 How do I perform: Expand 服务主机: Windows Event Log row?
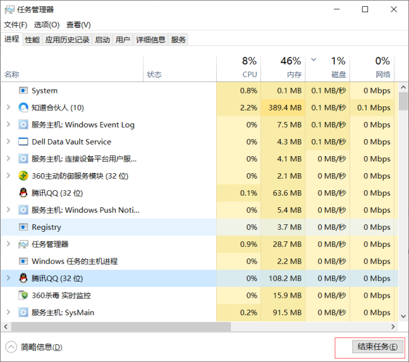pyautogui.click(x=8, y=125)
